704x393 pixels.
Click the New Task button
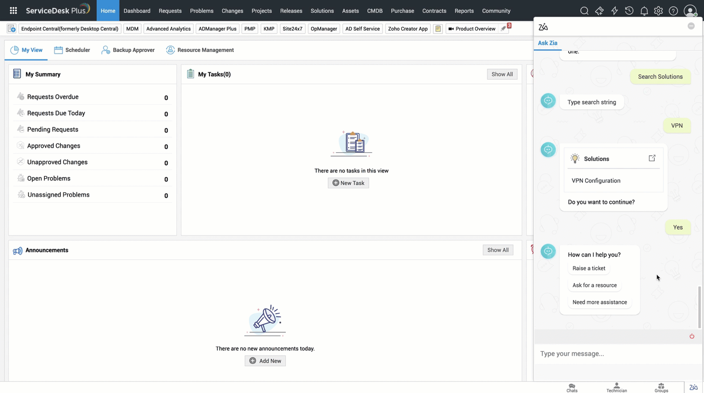click(x=348, y=183)
